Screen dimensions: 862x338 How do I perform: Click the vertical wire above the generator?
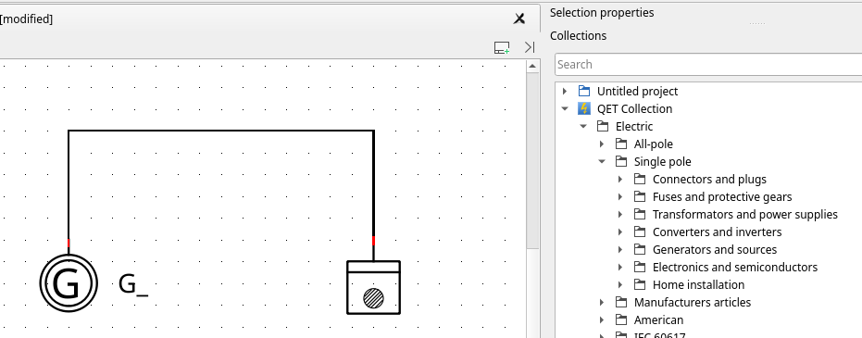click(69, 184)
